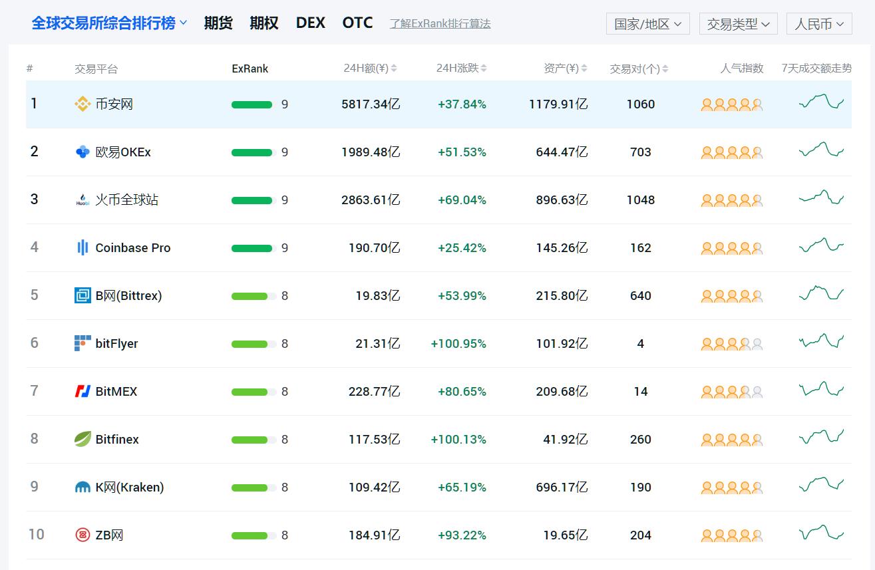The image size is (875, 570).
Task: Open the 了解ExRank排行算法 link
Action: pos(440,24)
